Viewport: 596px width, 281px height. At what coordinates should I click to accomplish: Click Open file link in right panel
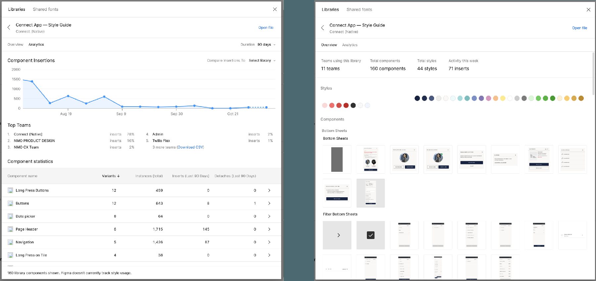point(579,28)
